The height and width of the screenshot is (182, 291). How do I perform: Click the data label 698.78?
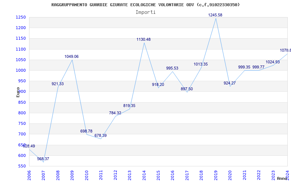(x=86, y=131)
